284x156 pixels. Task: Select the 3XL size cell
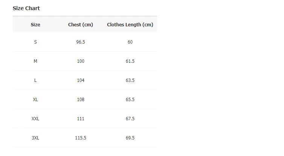tap(35, 138)
